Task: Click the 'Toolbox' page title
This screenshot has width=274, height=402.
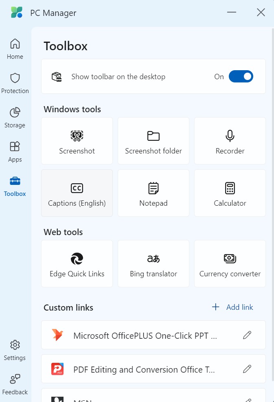Action: 66,46
